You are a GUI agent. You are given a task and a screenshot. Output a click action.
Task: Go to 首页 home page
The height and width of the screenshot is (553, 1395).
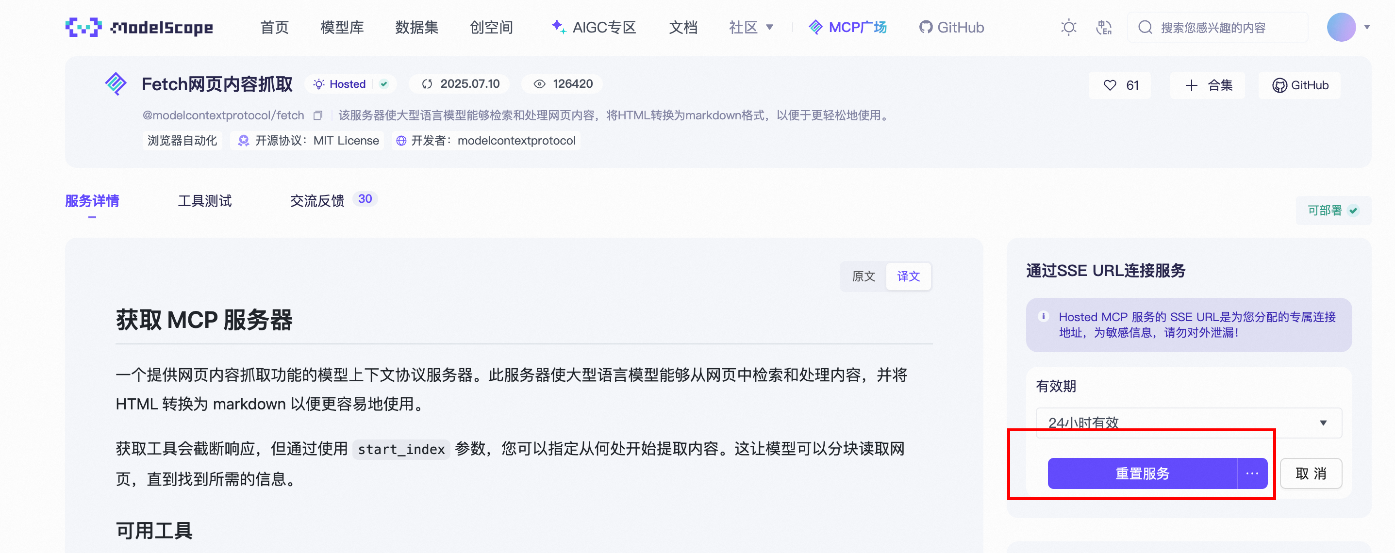(275, 27)
